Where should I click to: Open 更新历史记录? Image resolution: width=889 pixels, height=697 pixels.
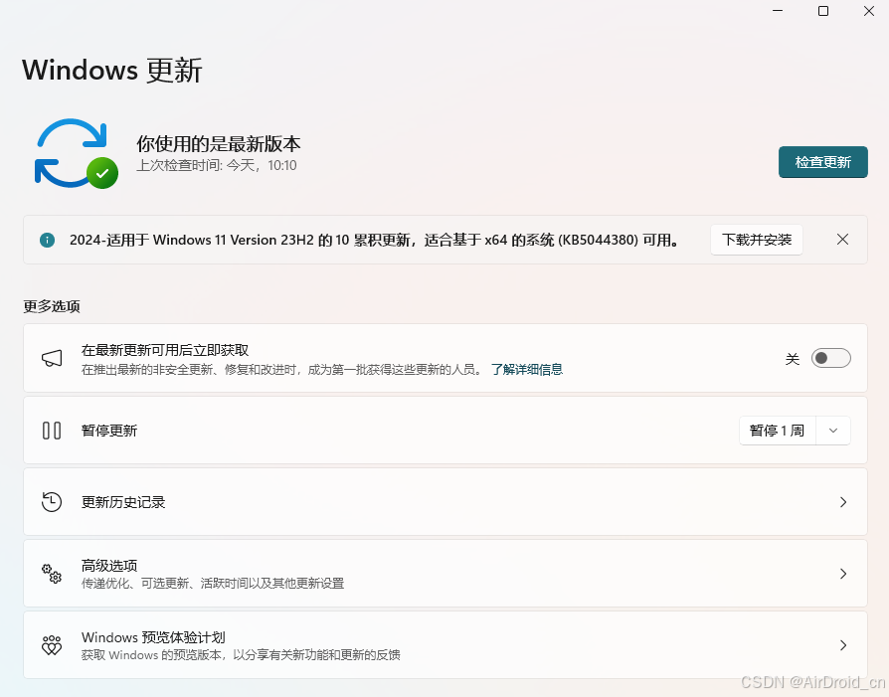(445, 502)
